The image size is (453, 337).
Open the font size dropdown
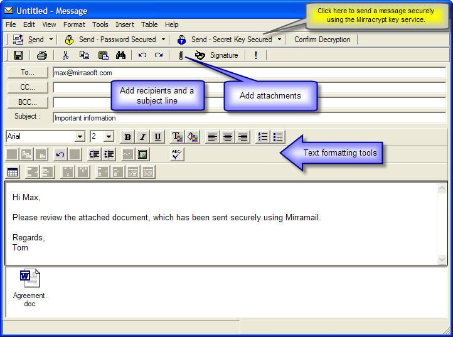pyautogui.click(x=109, y=136)
